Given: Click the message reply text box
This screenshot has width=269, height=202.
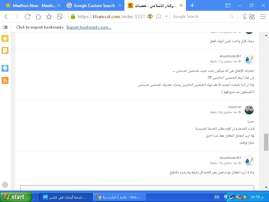Looking at the screenshot, I should coord(137,188).
